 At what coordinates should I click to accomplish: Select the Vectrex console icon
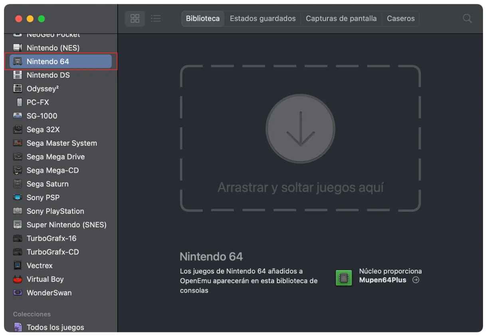point(18,265)
